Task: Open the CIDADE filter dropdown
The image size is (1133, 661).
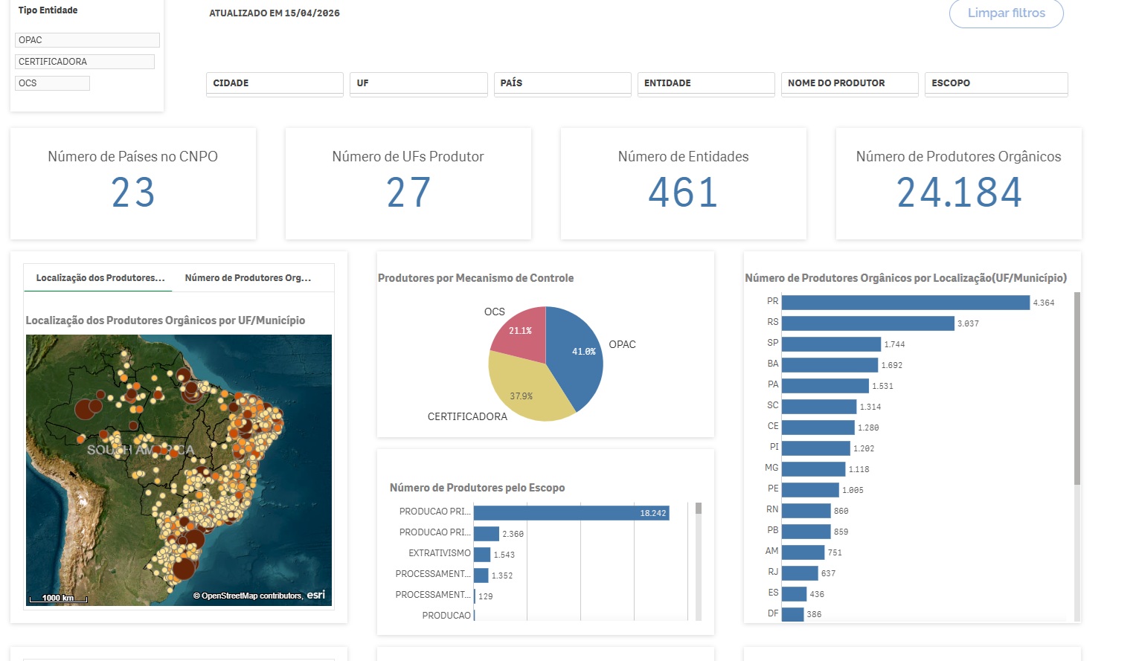Action: [x=275, y=83]
